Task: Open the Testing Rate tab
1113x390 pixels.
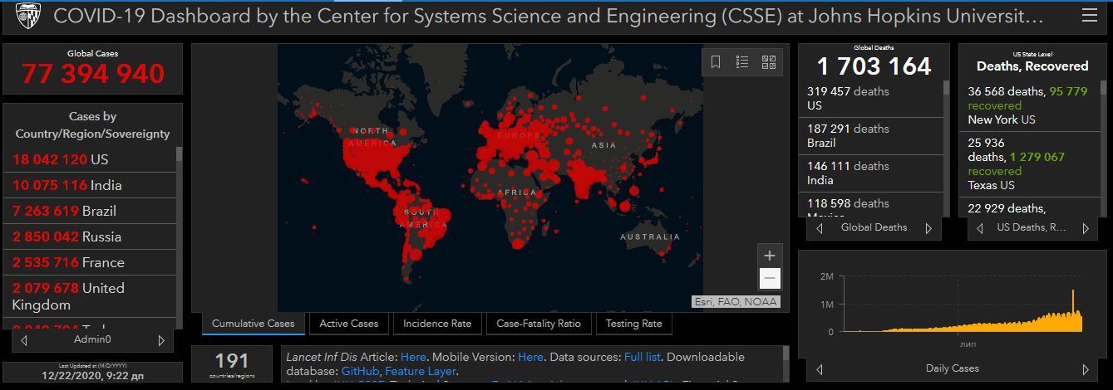Action: point(634,324)
